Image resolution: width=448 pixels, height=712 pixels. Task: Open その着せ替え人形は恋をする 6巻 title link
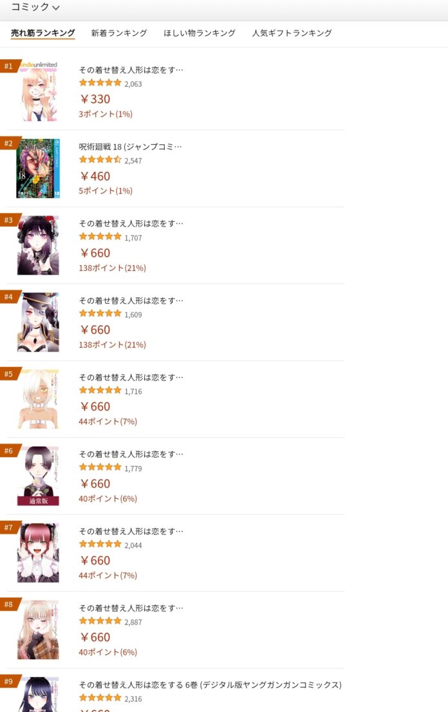[x=210, y=685]
